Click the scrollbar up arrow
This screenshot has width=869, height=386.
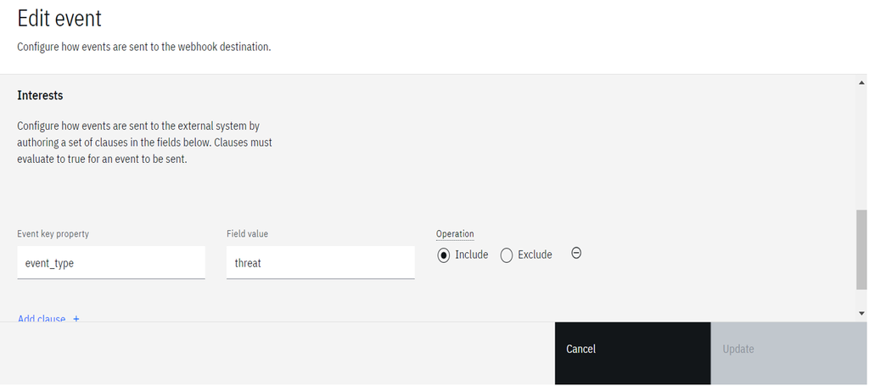[862, 82]
